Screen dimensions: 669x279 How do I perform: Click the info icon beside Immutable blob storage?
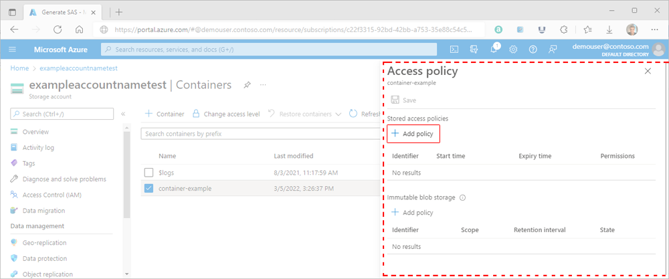pos(462,197)
